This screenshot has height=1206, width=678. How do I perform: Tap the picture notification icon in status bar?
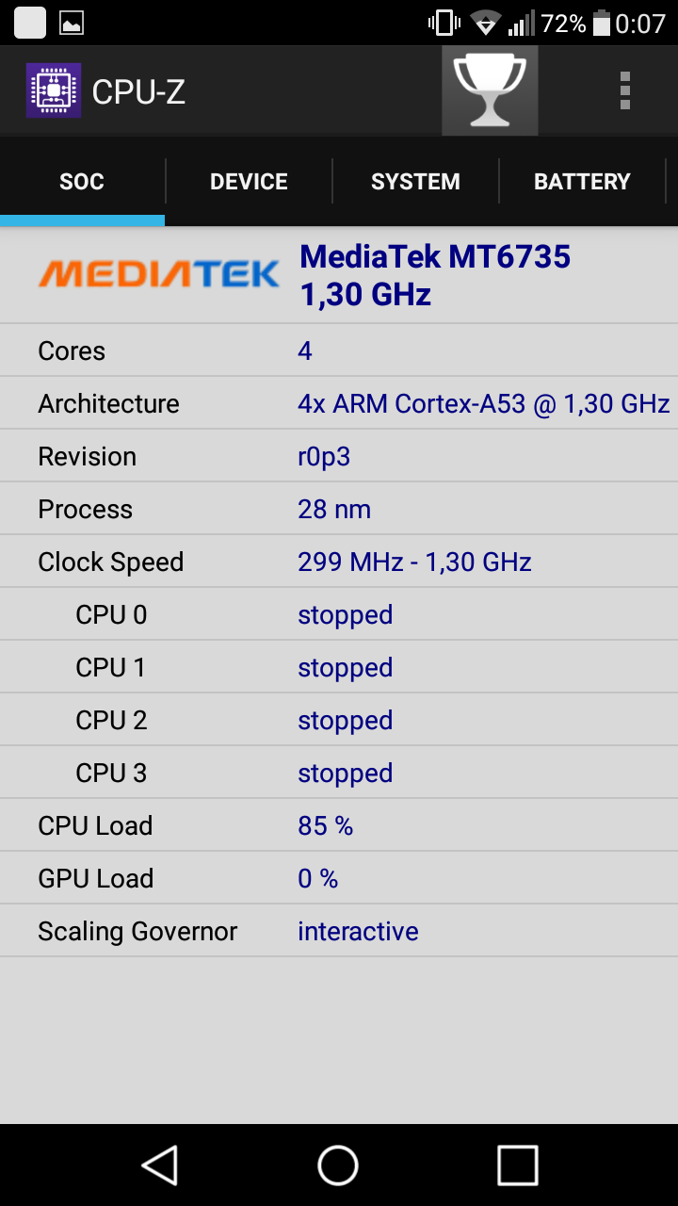click(x=72, y=24)
